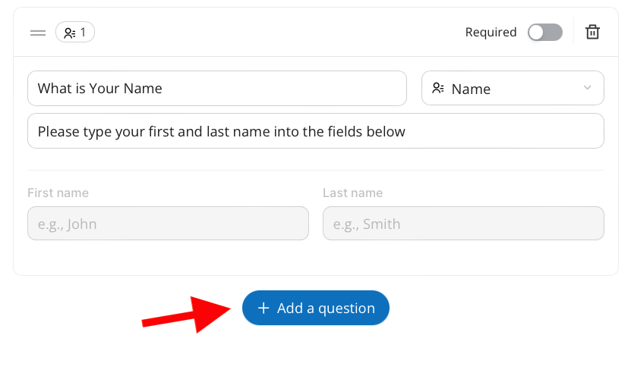Click the Last name label

(x=352, y=193)
